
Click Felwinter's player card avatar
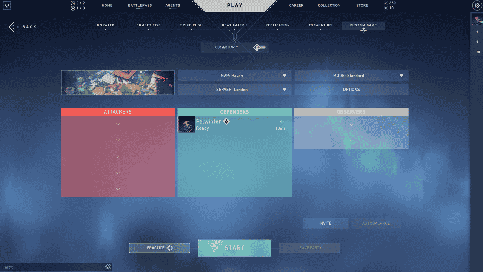(186, 124)
